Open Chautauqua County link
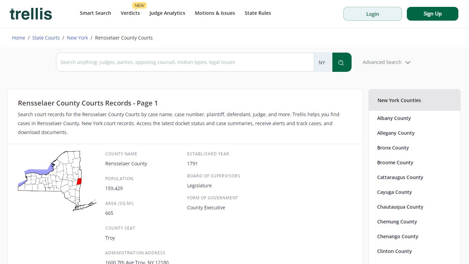The width and height of the screenshot is (469, 264). tap(400, 207)
